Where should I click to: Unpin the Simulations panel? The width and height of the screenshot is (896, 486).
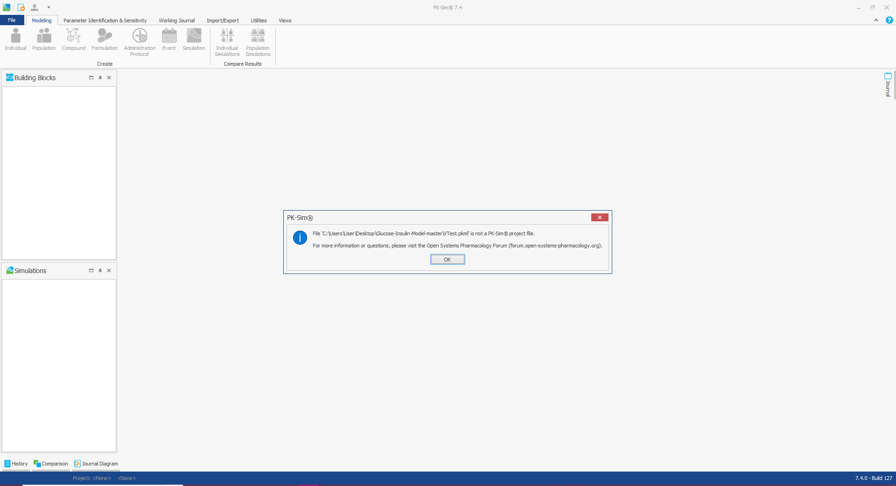tap(100, 270)
